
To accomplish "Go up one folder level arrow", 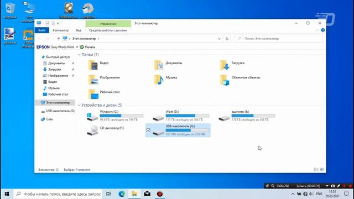I will (x=59, y=39).
